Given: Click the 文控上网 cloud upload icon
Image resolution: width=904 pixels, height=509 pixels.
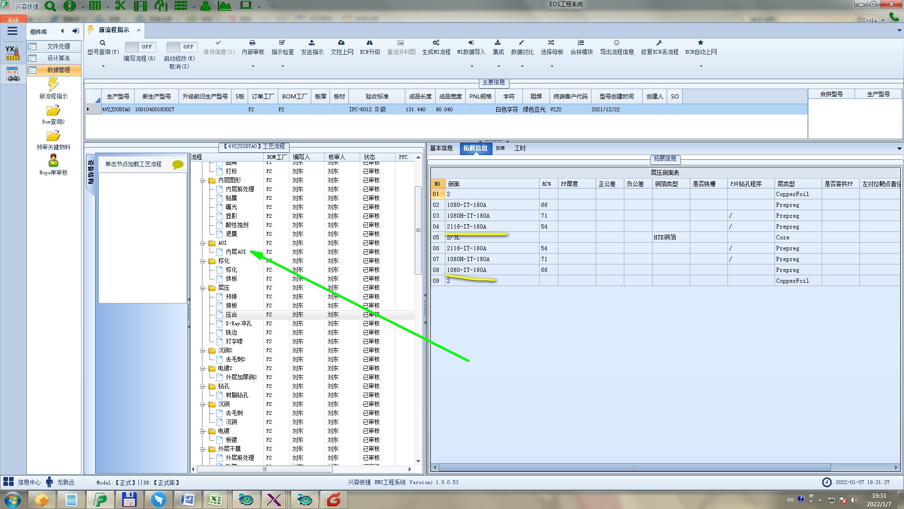Looking at the screenshot, I should (x=341, y=43).
